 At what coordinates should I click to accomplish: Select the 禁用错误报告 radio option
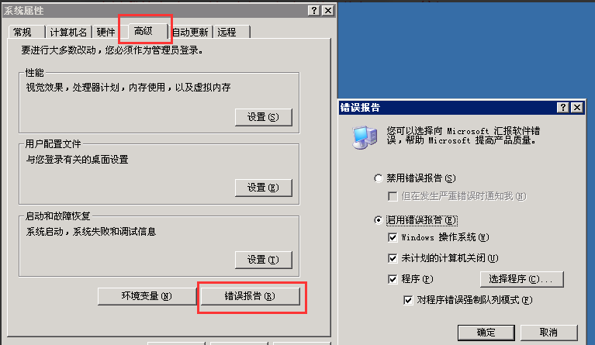coord(379,178)
